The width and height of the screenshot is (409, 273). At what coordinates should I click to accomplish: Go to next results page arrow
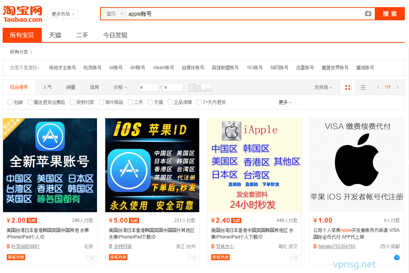(397, 87)
